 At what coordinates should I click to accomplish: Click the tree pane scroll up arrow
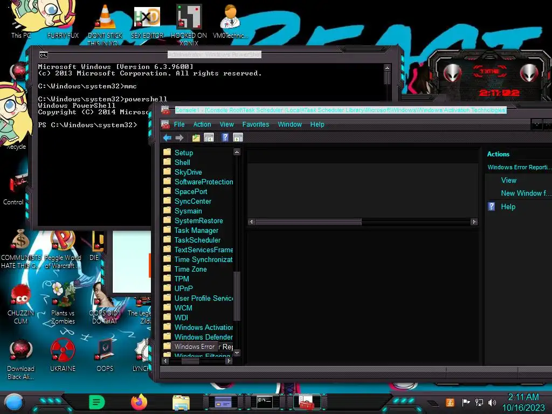coord(237,152)
